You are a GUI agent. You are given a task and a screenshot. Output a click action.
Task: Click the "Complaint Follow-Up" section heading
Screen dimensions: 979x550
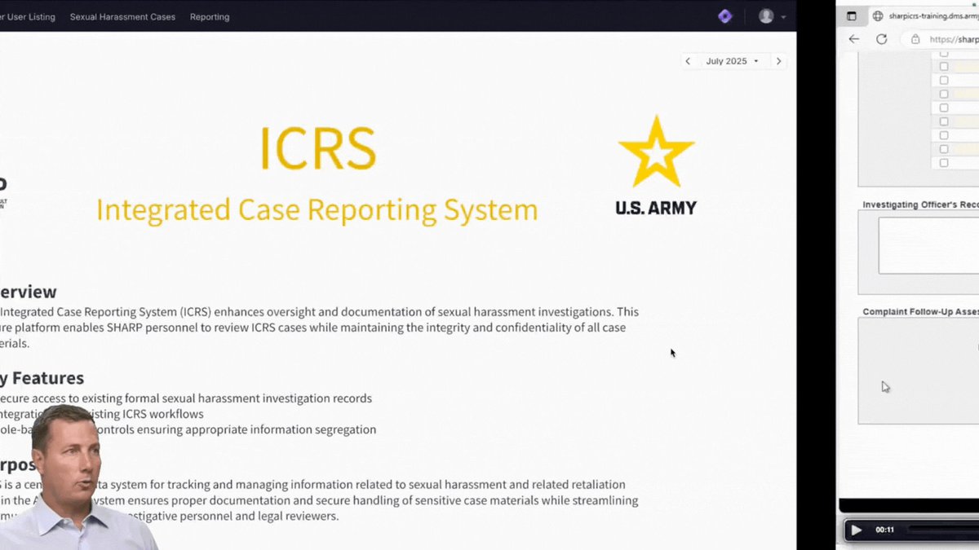[x=920, y=311]
